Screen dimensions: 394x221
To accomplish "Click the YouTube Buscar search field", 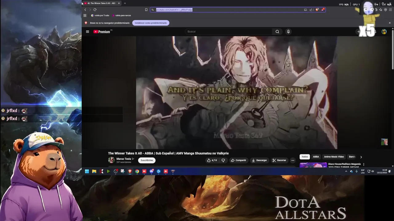I will tap(228, 32).
